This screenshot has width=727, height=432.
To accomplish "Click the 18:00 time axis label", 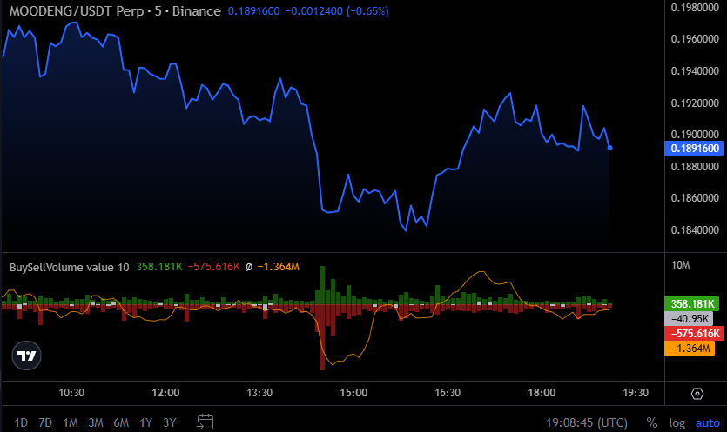I will 542,393.
